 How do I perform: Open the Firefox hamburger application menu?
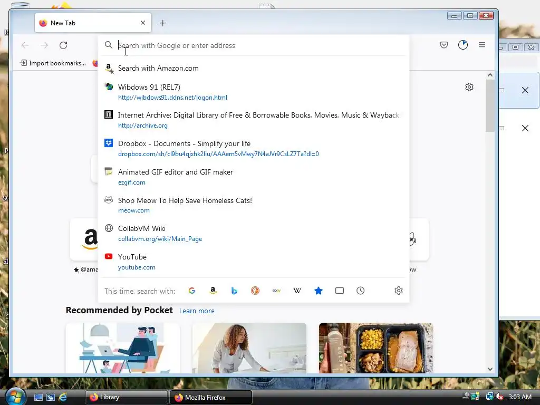click(482, 45)
